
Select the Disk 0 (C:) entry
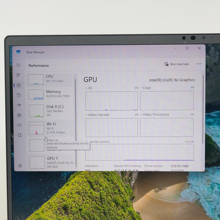(x=51, y=111)
